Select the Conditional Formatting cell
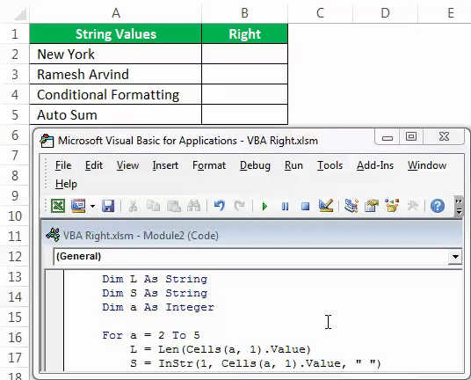Image resolution: width=471 pixels, height=380 pixels. pos(116,95)
